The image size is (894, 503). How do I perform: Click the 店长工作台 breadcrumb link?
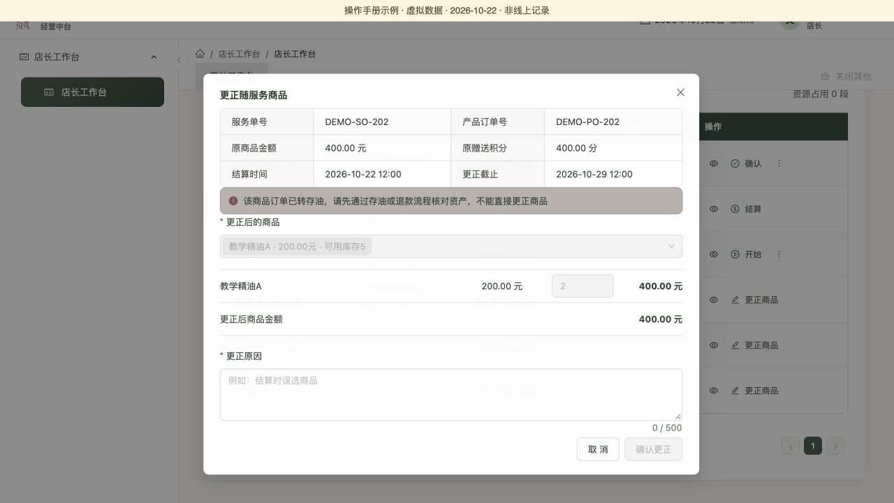pyautogui.click(x=239, y=54)
